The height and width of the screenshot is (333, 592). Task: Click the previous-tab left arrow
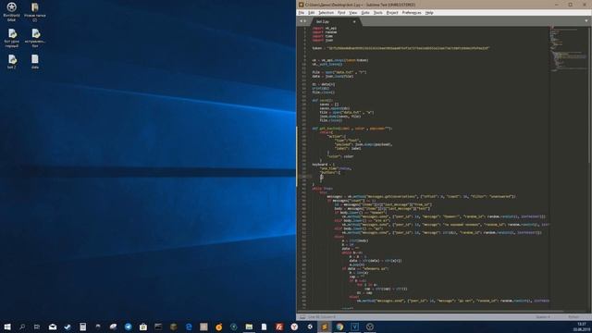pos(301,21)
